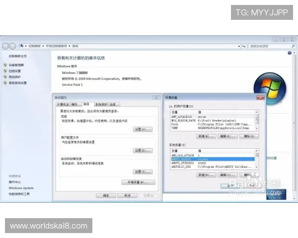Click the System Protection shield icon
Image resolution: width=298 pixels, height=238 pixels.
tap(5, 77)
